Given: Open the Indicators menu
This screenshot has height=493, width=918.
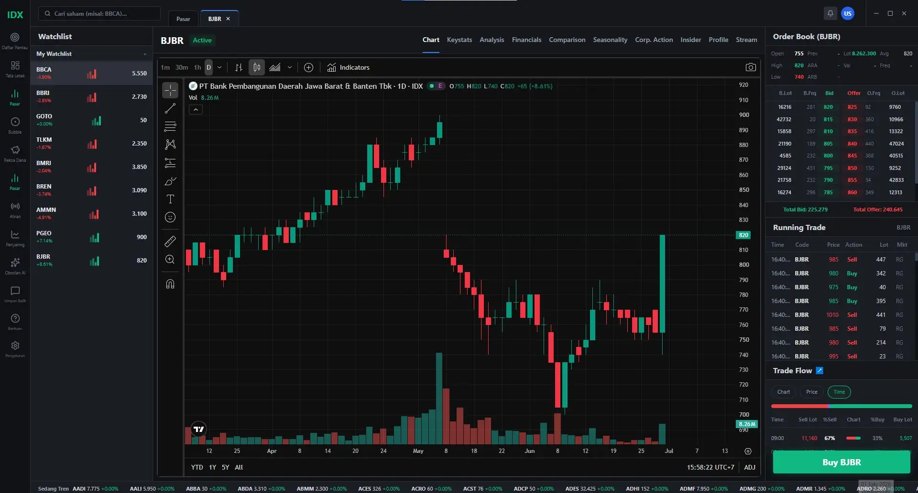Looking at the screenshot, I should pos(349,67).
